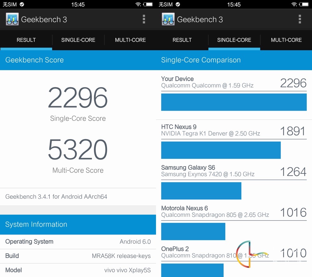The image size is (312, 277).
Task: Tap the 5320 Multi-Core Score value
Action: (x=78, y=149)
